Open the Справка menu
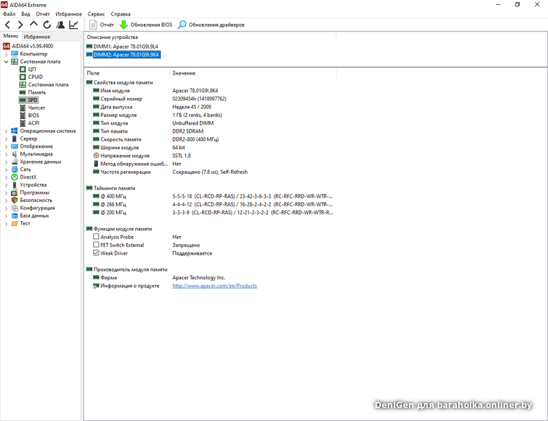Screen dimensions: 548x421 click(x=121, y=14)
